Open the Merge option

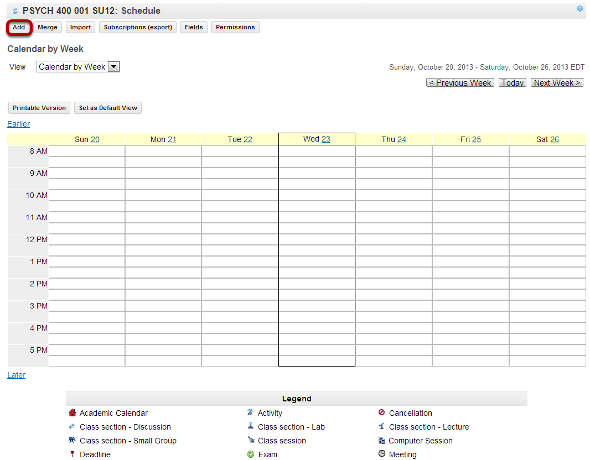point(48,27)
